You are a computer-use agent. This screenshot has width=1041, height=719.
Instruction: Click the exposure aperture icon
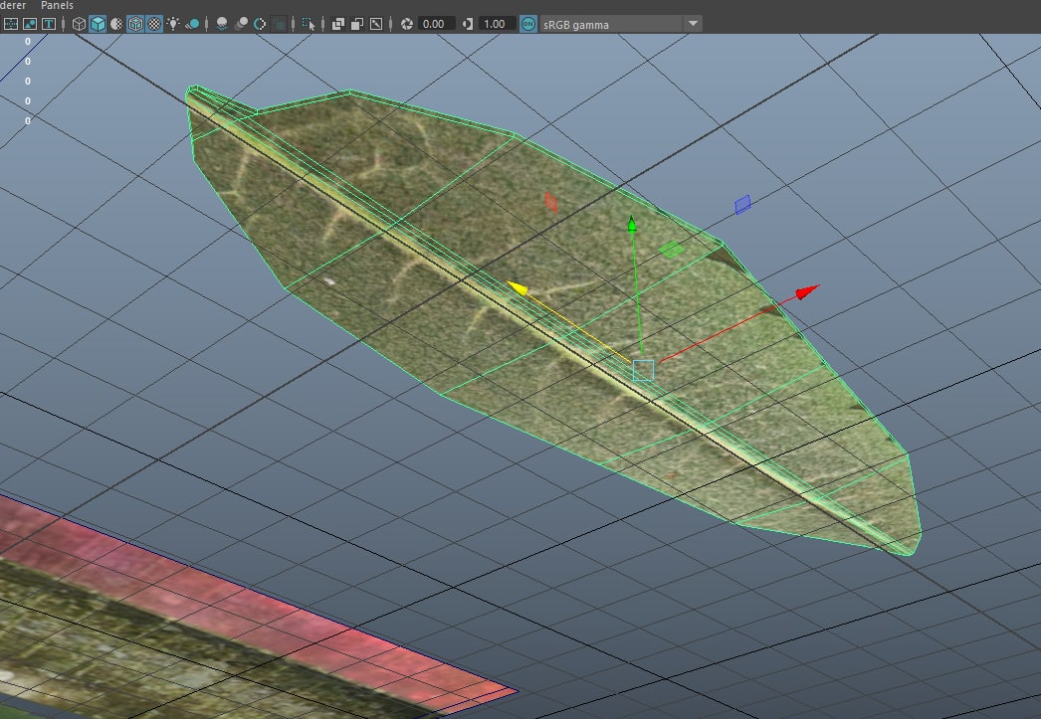[407, 24]
